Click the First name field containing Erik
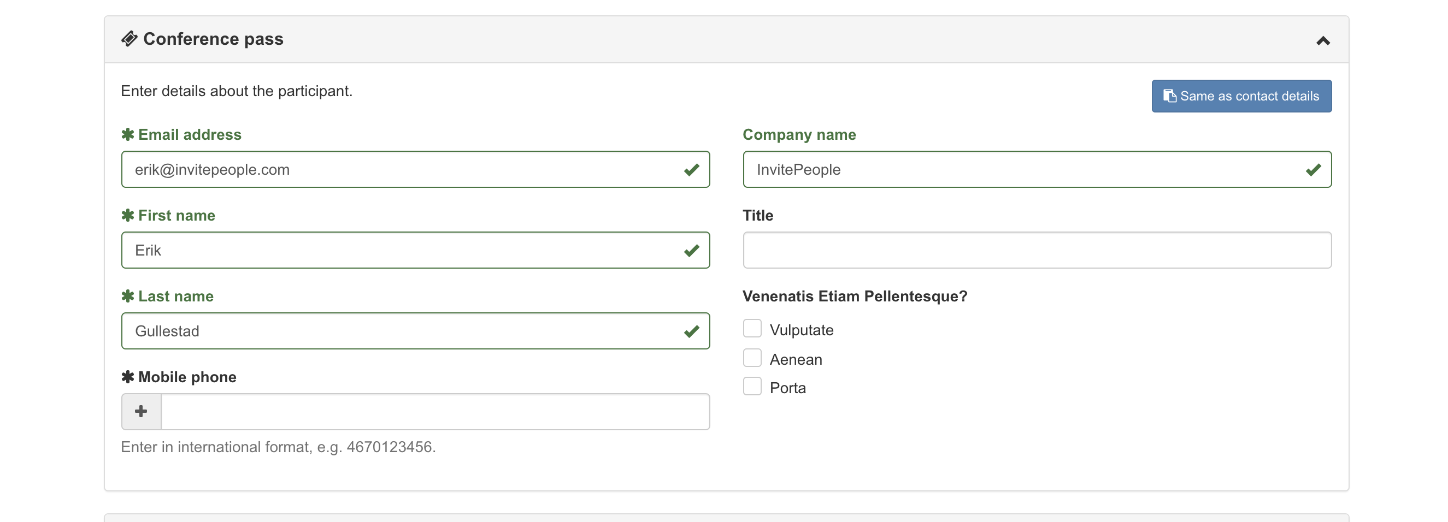 tap(415, 251)
